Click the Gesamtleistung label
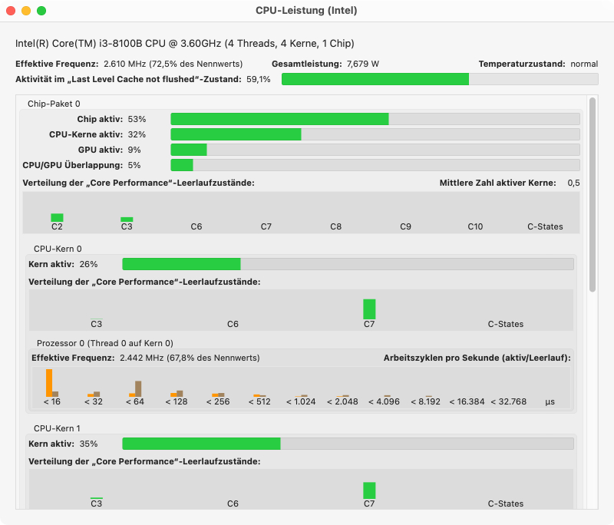This screenshot has width=614, height=525. coord(307,64)
